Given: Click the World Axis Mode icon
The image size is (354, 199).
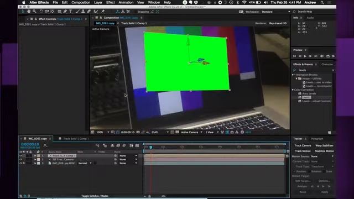Looking at the screenshot, I should pos(123,12).
